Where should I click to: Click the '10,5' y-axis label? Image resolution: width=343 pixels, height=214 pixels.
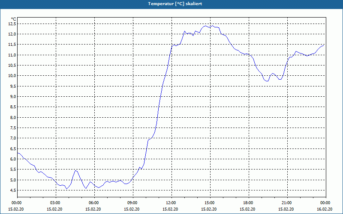tap(12, 65)
